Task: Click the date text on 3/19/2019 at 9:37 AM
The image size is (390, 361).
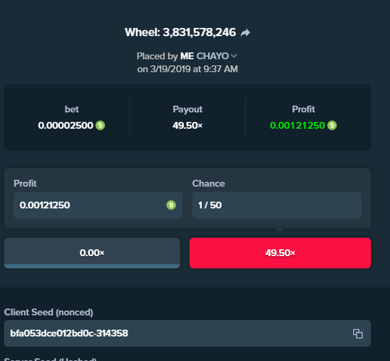Action: click(x=187, y=69)
